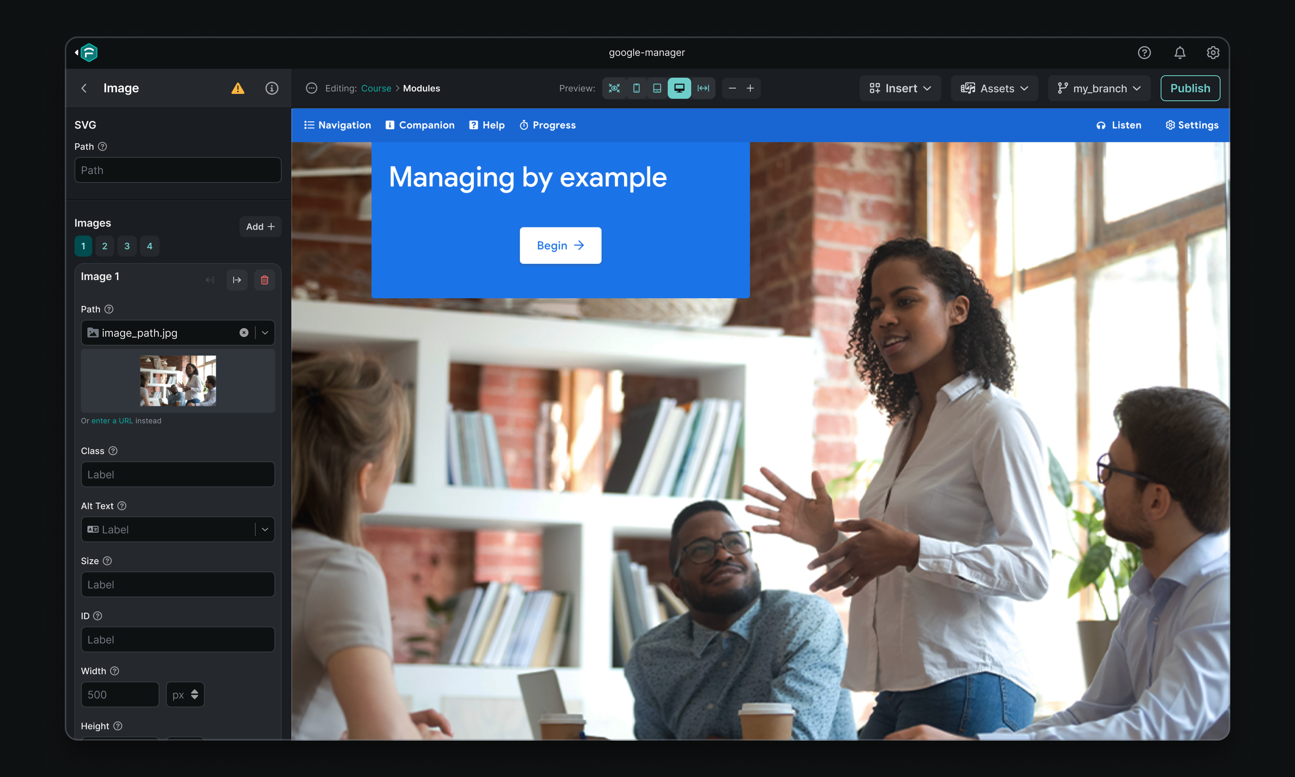Open notifications bell
The image size is (1295, 777).
pos(1179,52)
